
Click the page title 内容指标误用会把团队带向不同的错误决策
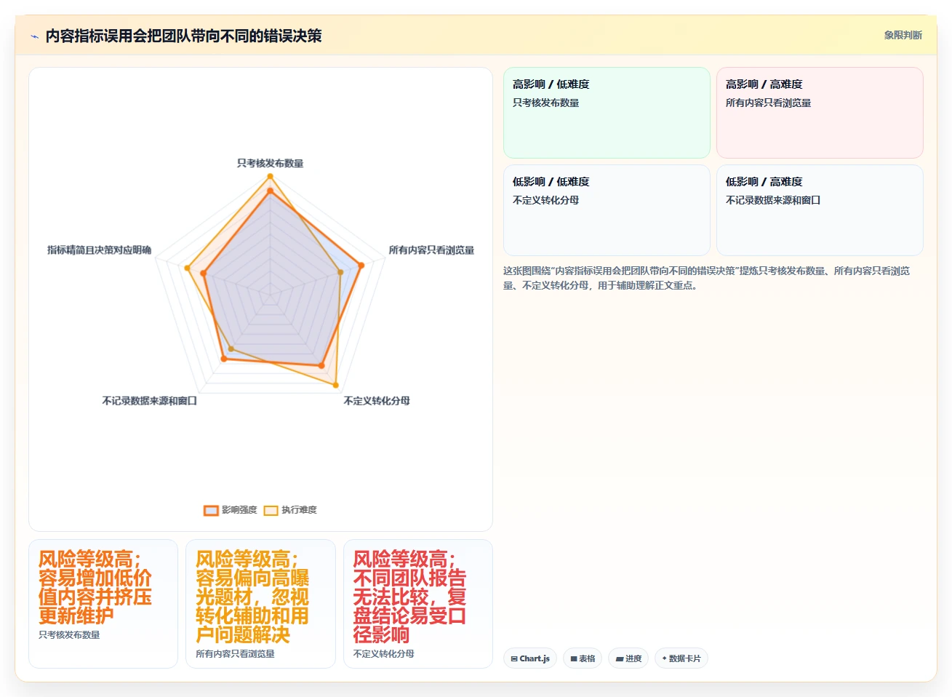click(183, 36)
